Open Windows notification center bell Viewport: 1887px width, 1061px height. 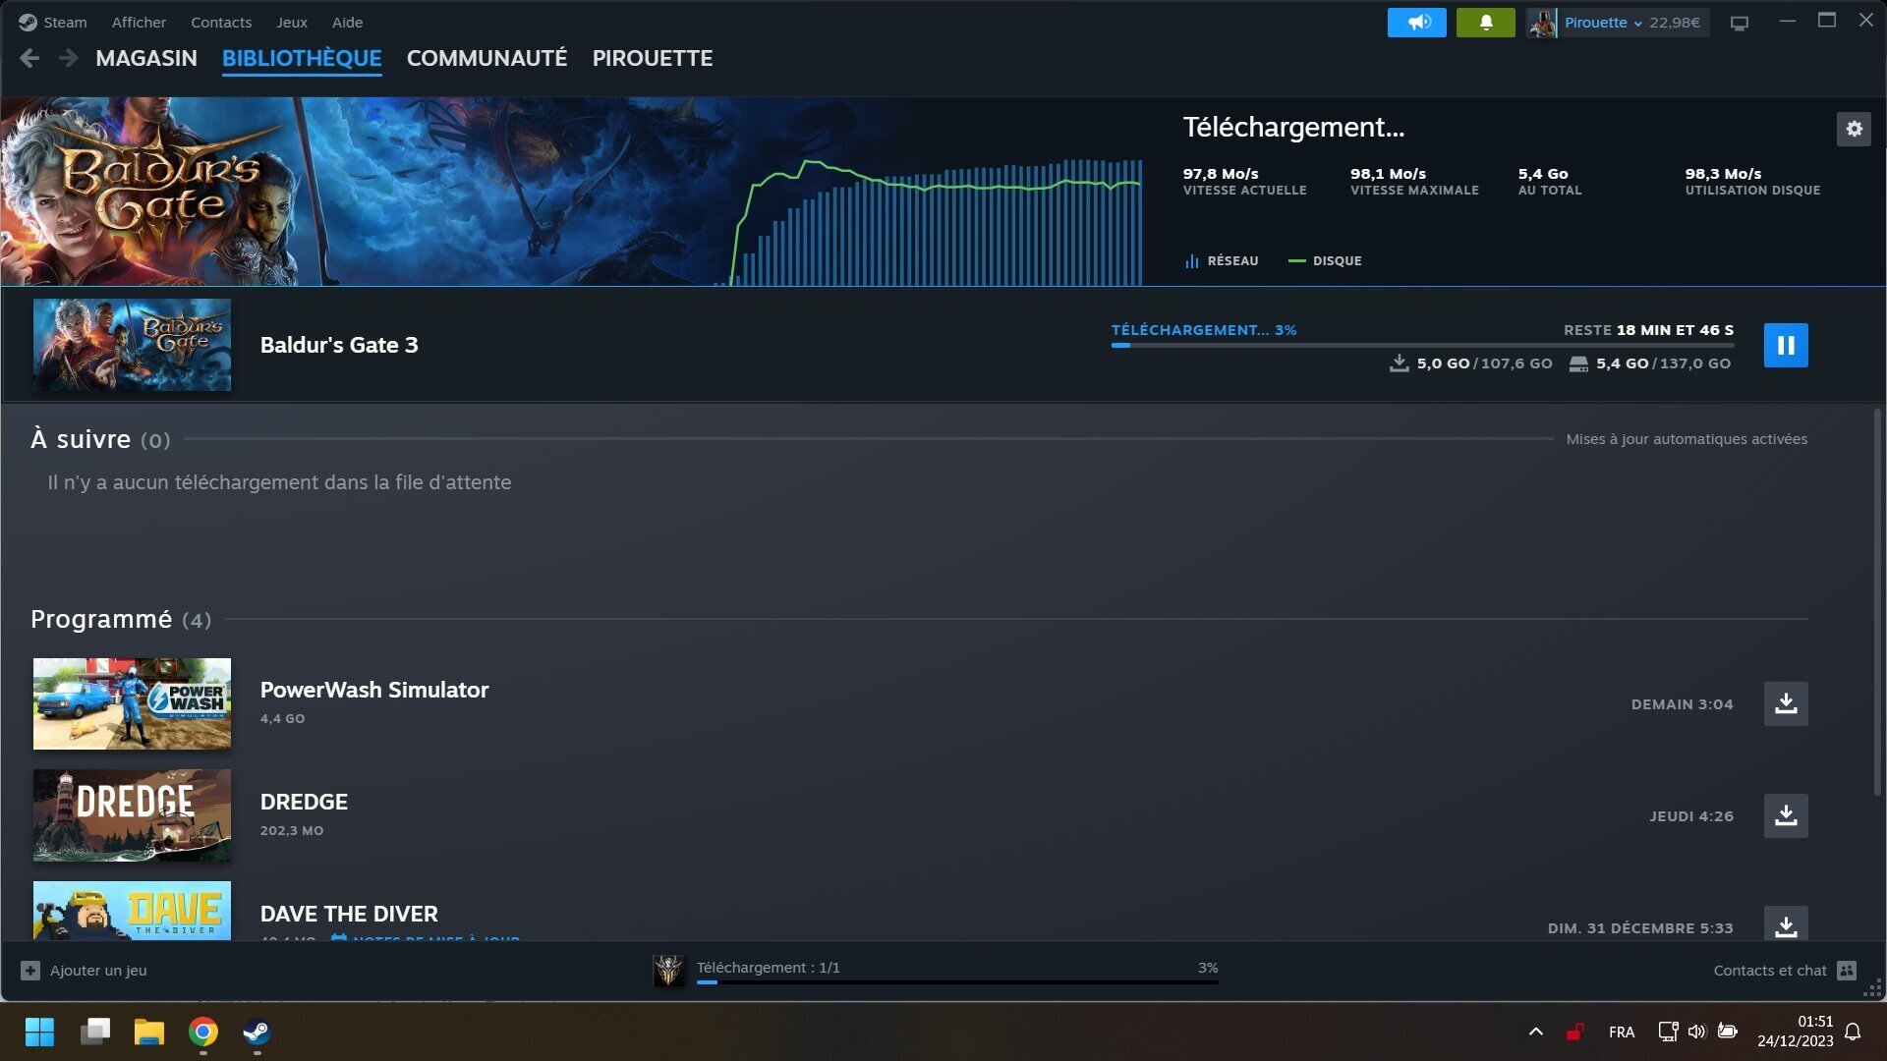(1853, 1032)
